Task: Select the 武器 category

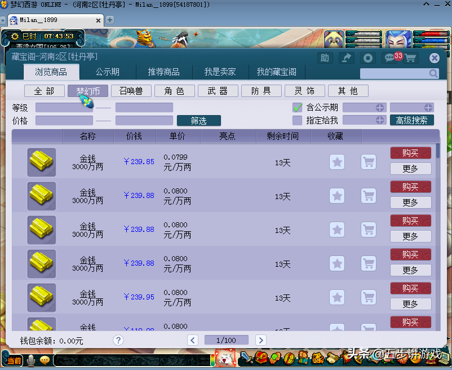Action: (x=218, y=91)
